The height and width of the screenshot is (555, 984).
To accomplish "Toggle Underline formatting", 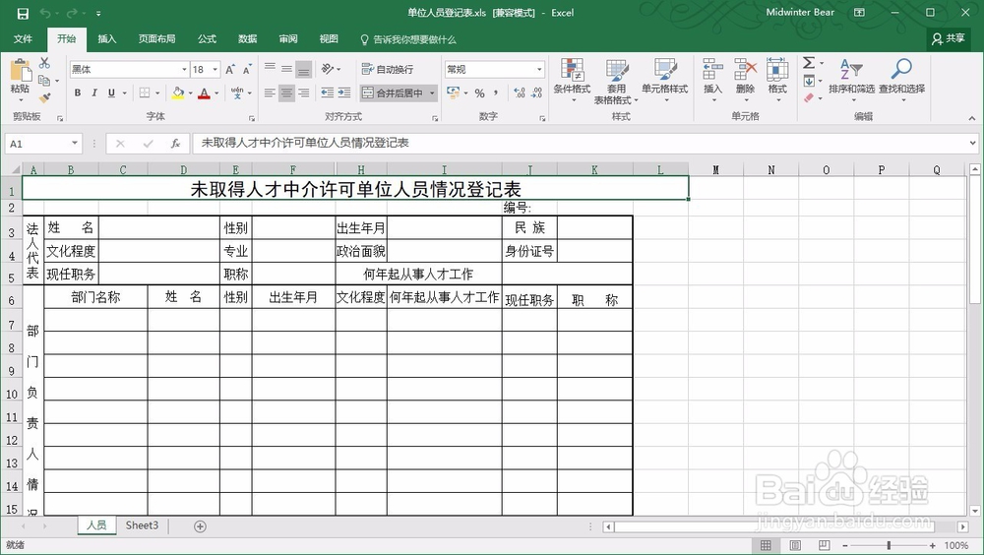I will tap(111, 92).
